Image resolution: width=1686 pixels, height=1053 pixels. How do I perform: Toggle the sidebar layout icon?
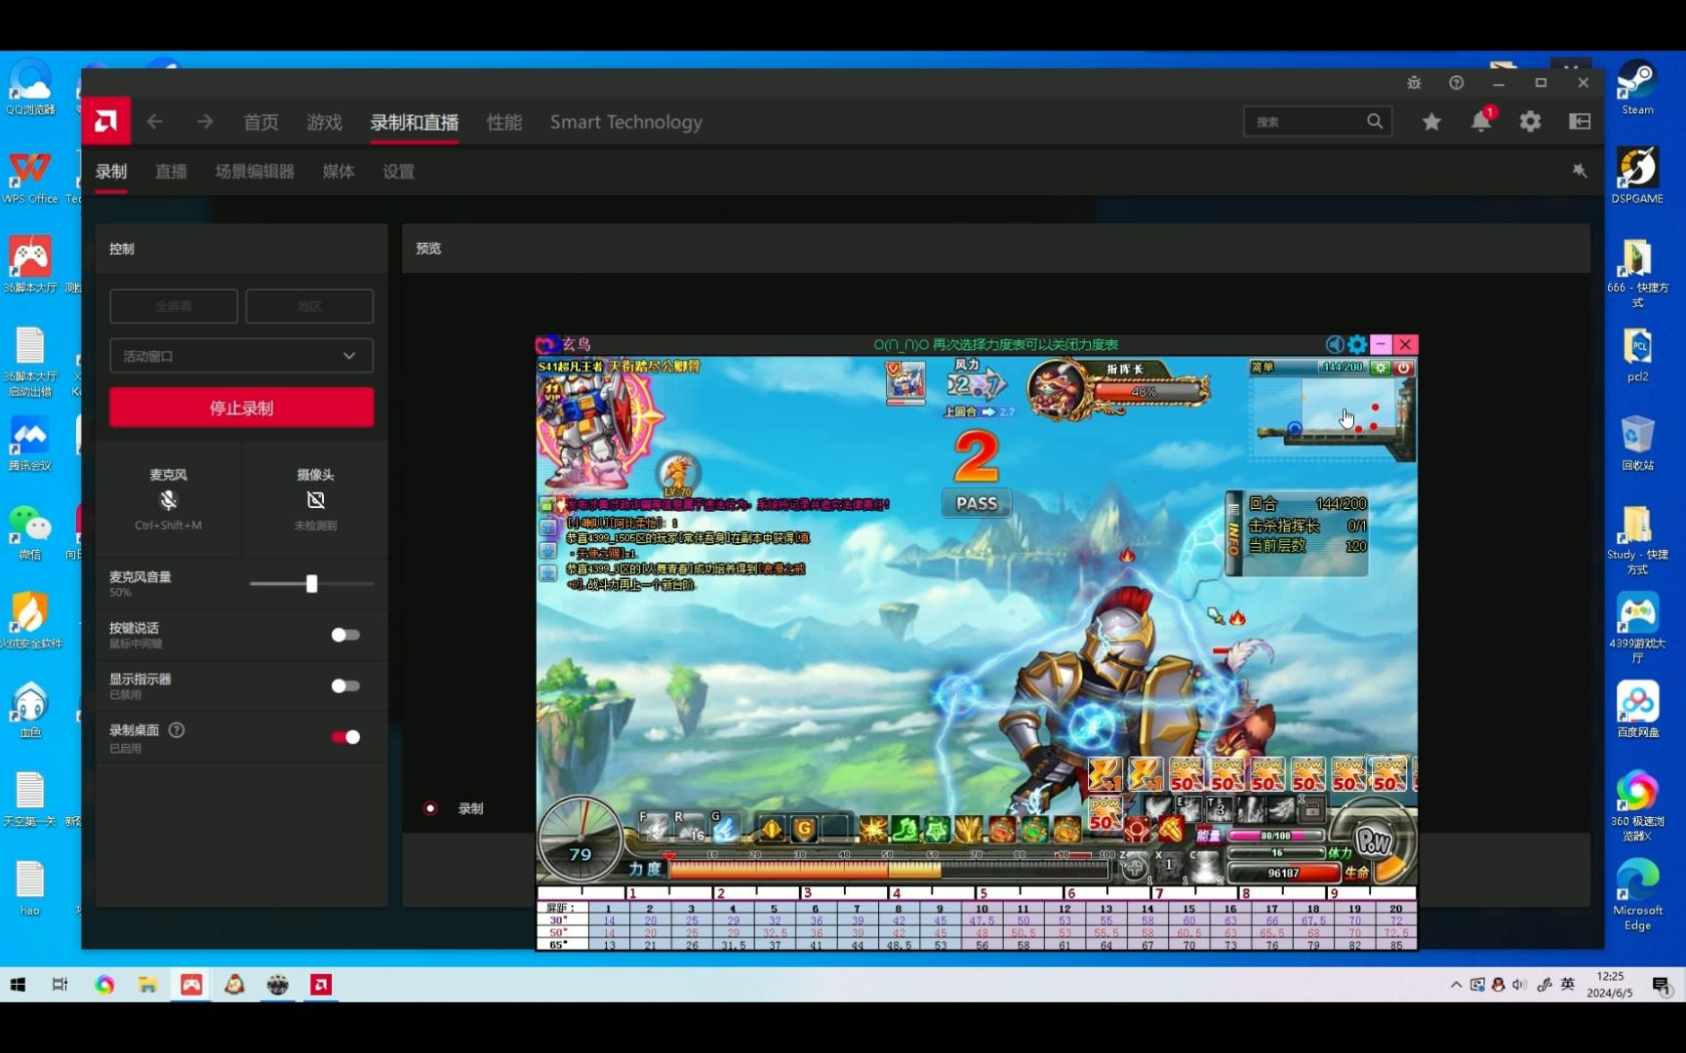point(1580,122)
